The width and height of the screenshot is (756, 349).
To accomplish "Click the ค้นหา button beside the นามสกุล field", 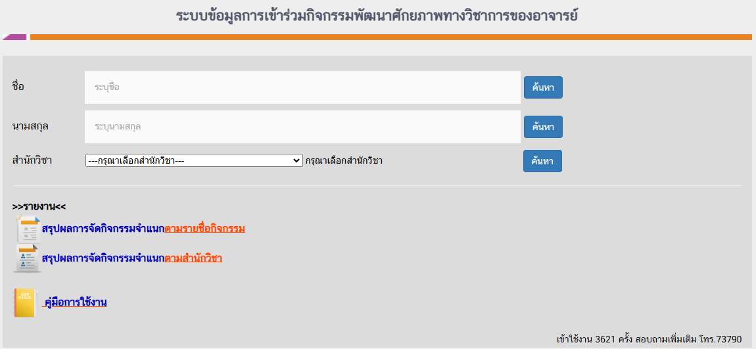I will coord(543,127).
